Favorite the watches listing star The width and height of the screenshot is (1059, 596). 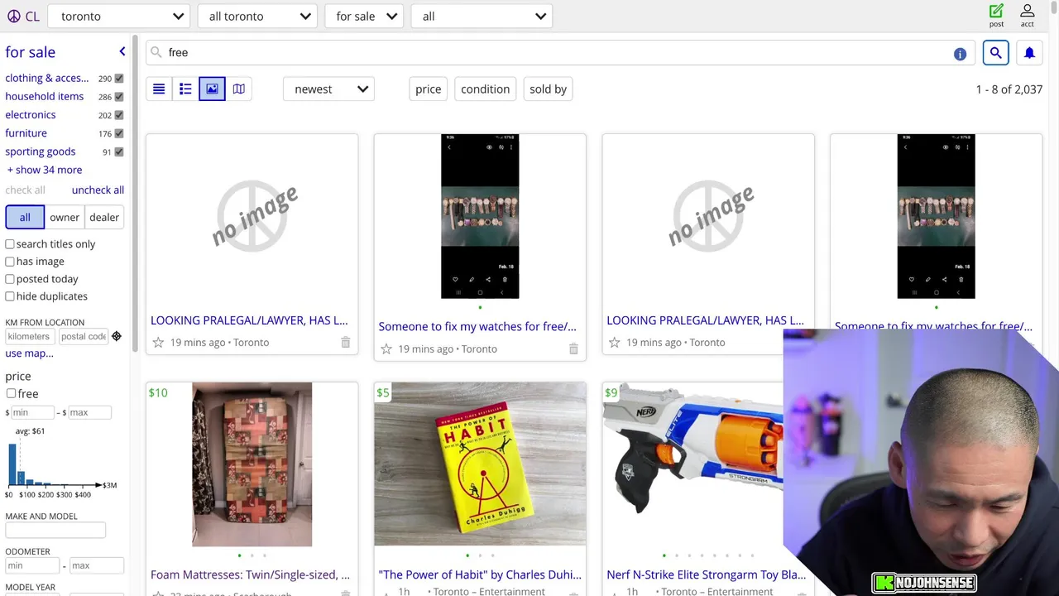click(386, 349)
